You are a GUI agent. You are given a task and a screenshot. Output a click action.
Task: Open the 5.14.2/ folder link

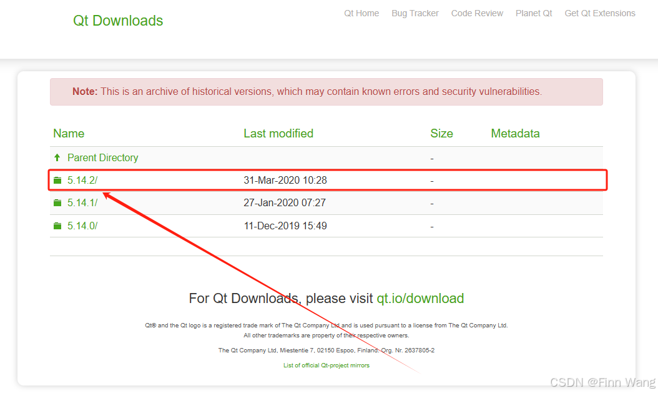(x=82, y=180)
